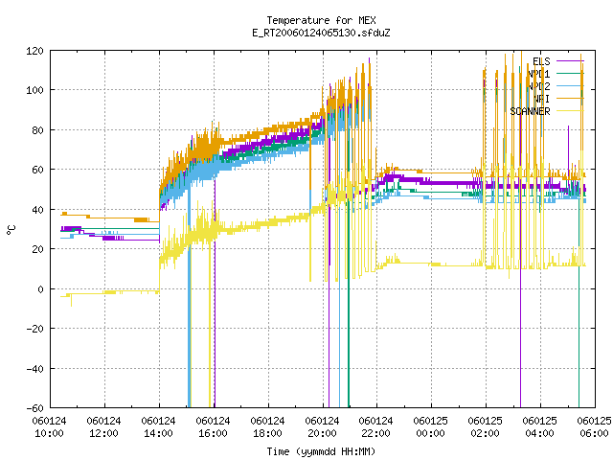
Task: Click the y-axis label 0
Action: pyautogui.click(x=40, y=289)
